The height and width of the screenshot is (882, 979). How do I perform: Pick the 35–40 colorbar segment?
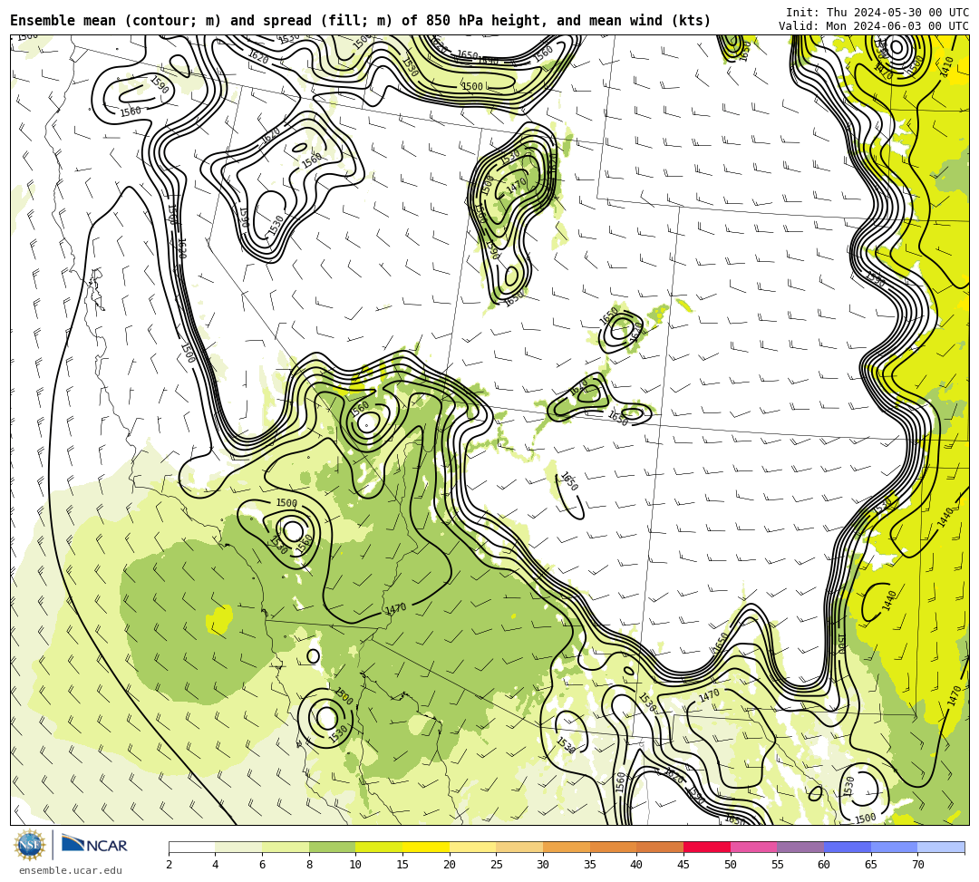point(613,847)
